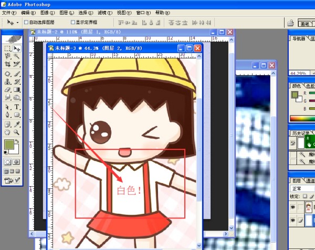
Task: Open the 图像 menu
Action: click(x=48, y=12)
